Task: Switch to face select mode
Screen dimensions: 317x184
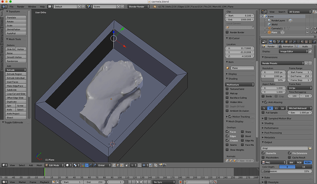Action: tap(122, 165)
